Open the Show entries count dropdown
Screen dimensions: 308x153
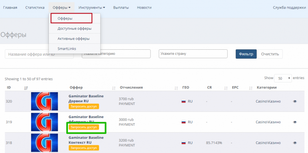(x=283, y=78)
